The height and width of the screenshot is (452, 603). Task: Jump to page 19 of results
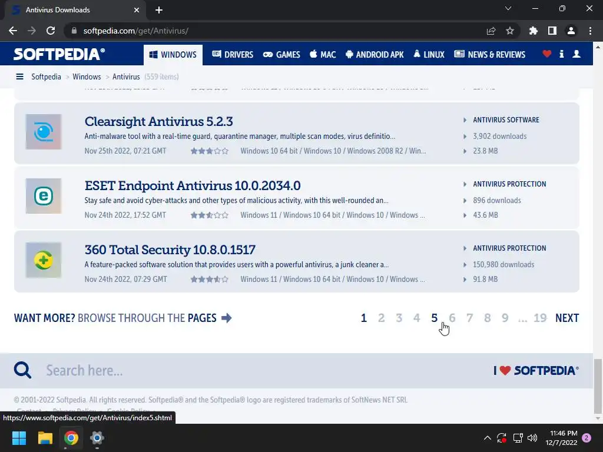tap(540, 318)
